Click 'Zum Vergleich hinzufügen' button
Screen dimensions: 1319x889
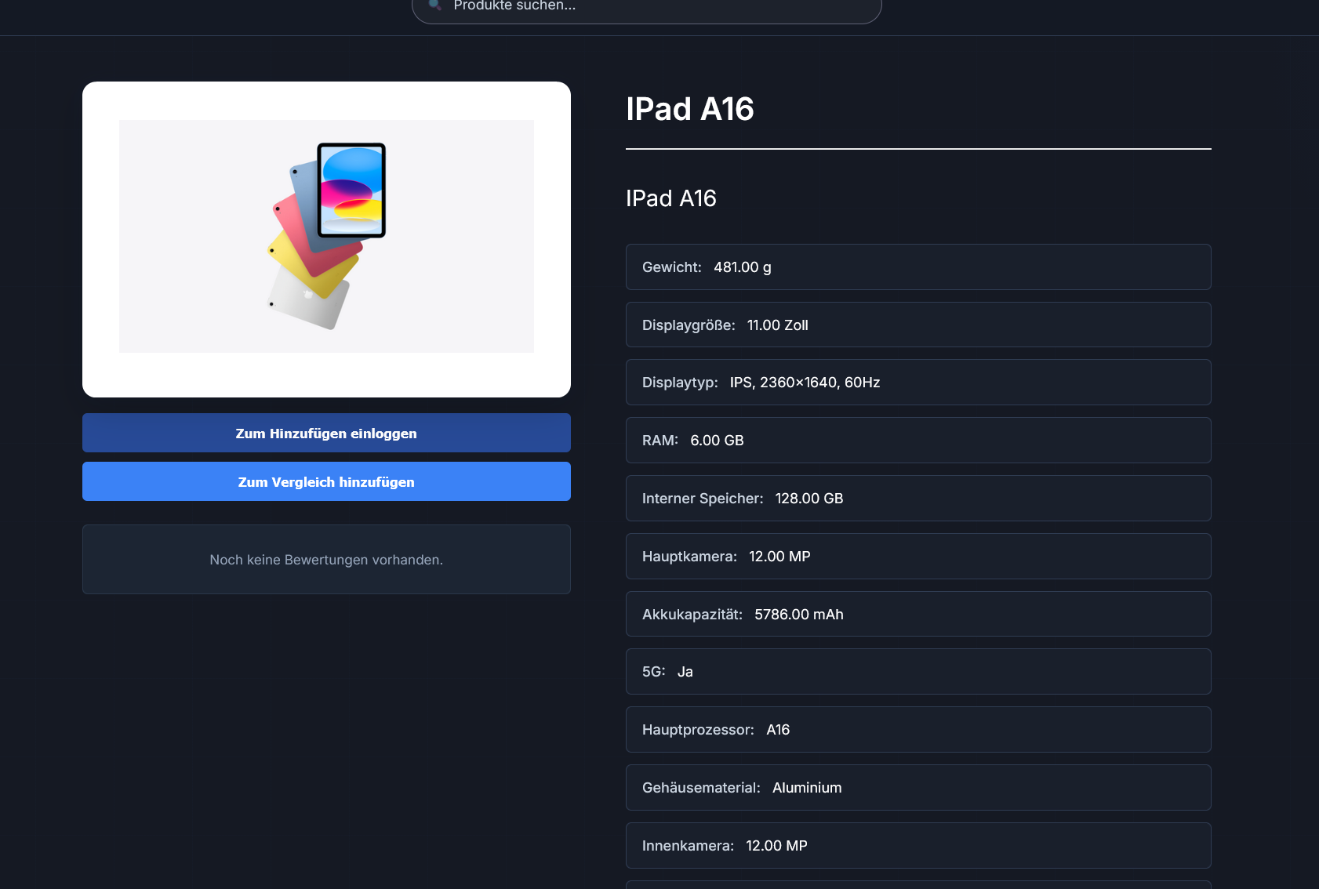326,481
